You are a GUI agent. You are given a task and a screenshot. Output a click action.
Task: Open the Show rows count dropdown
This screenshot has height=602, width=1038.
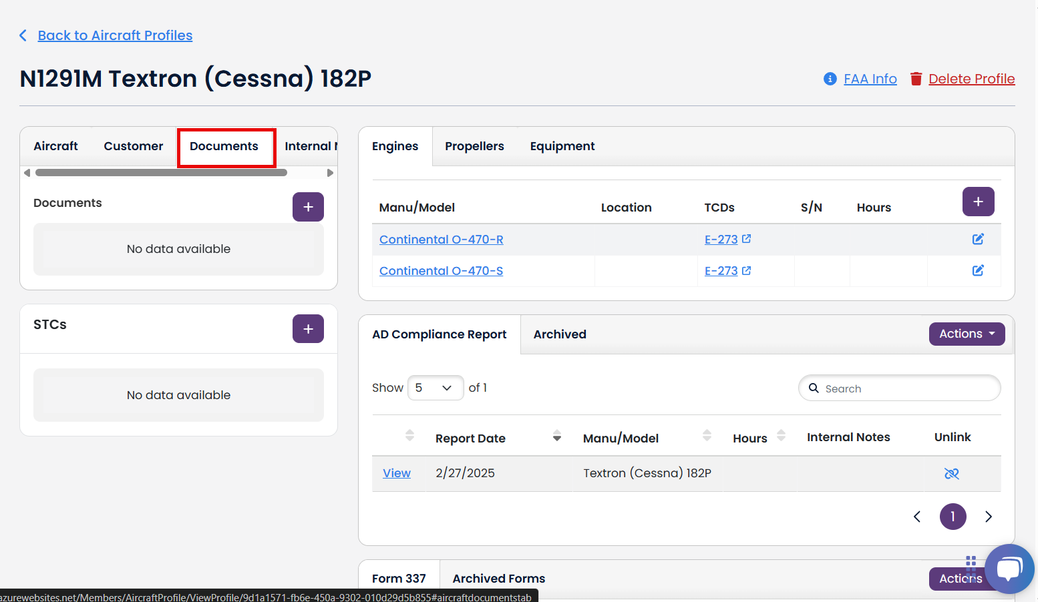pyautogui.click(x=436, y=388)
